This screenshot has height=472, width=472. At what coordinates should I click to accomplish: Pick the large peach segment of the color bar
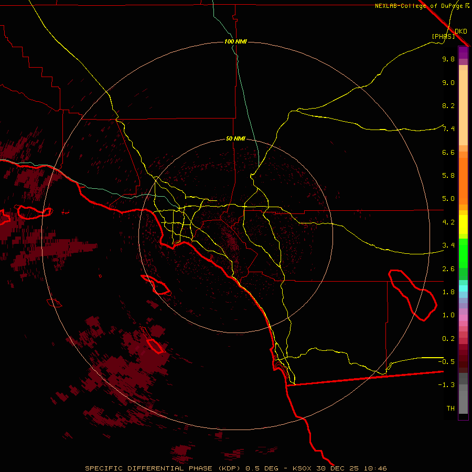pos(463,108)
